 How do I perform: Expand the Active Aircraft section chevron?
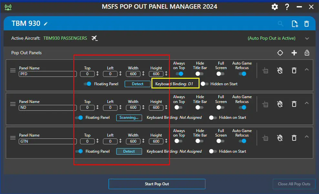[x=307, y=38]
